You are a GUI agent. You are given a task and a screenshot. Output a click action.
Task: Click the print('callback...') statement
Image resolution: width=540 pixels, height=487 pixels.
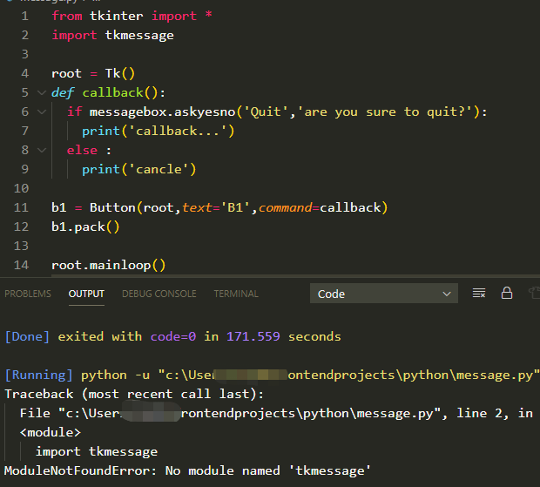coord(158,132)
